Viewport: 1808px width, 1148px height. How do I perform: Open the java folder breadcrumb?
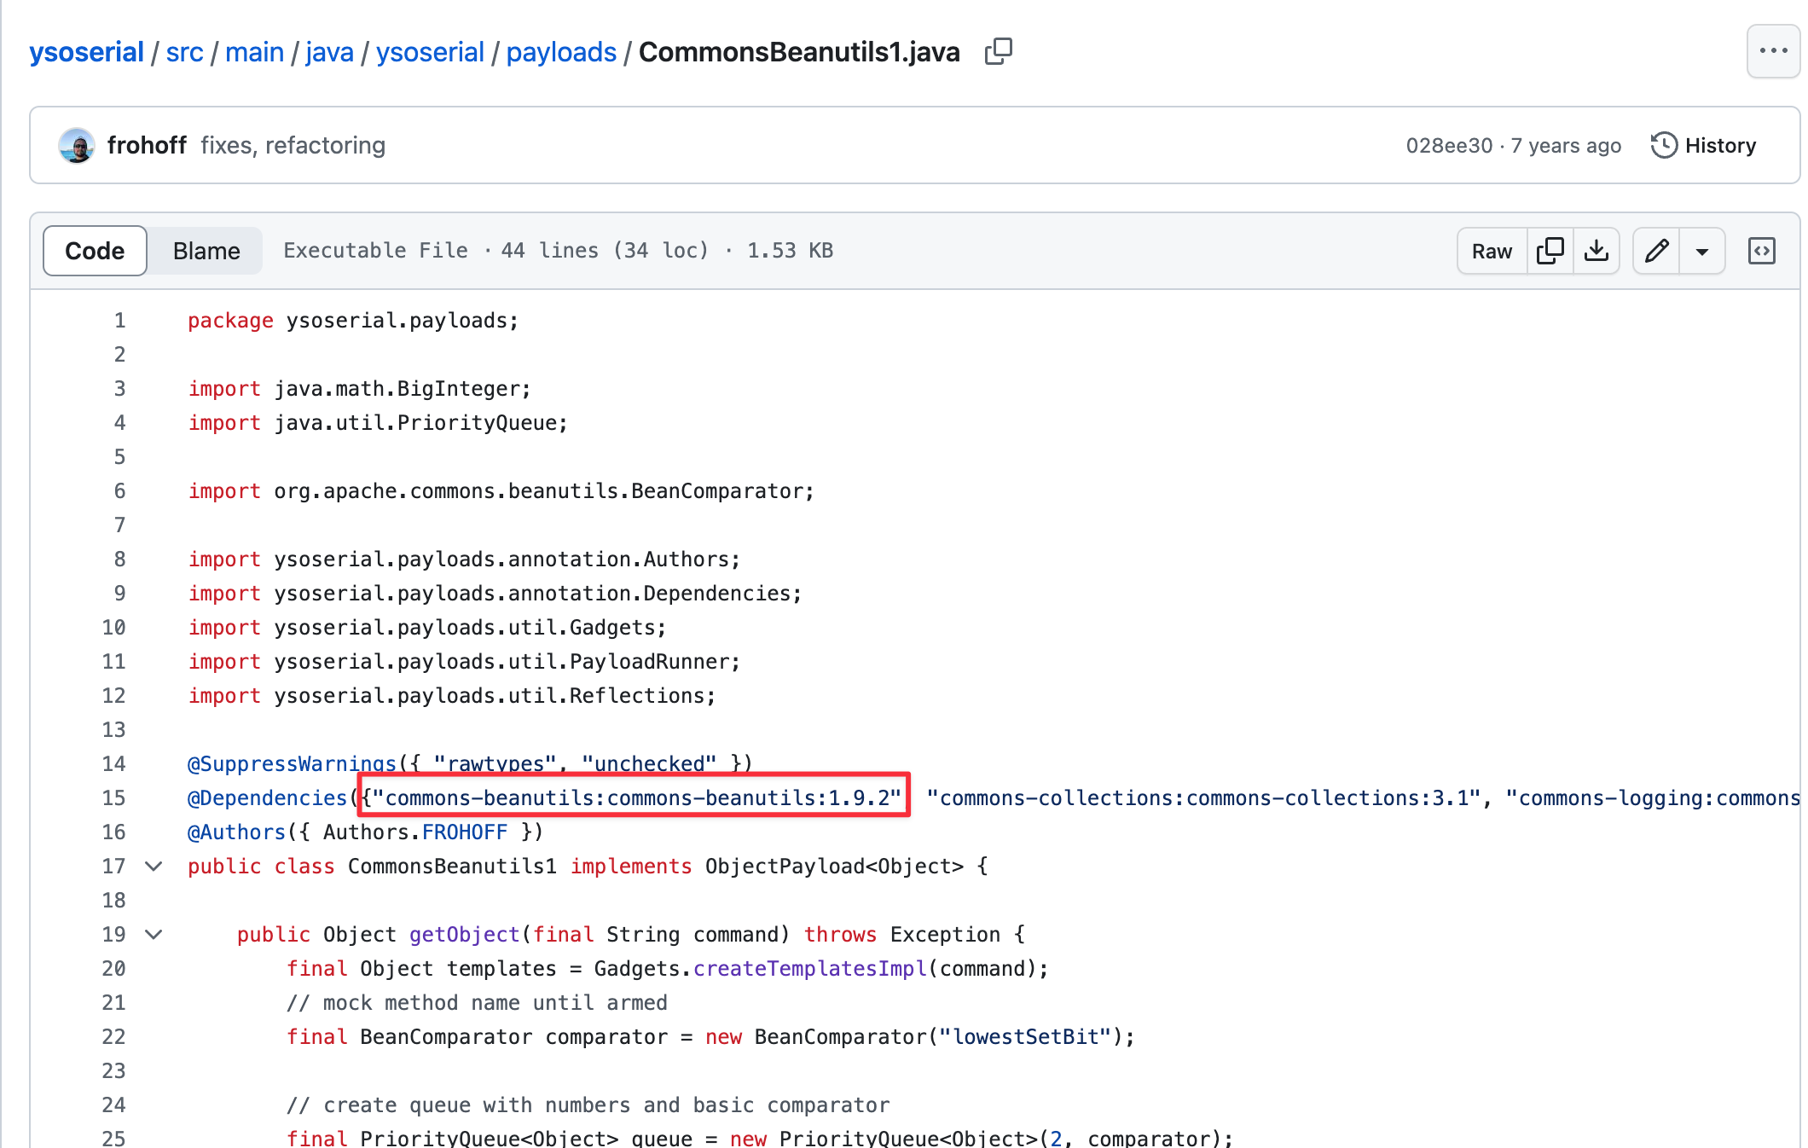(329, 52)
